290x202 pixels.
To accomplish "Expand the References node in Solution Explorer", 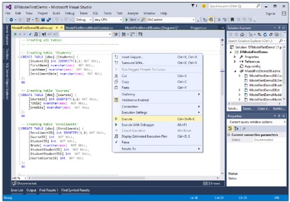I will tap(235, 61).
